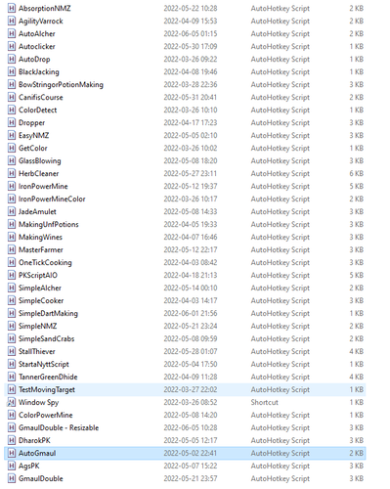Click the TannerGreenDhide file name
The image size is (390, 489).
coord(48,377)
